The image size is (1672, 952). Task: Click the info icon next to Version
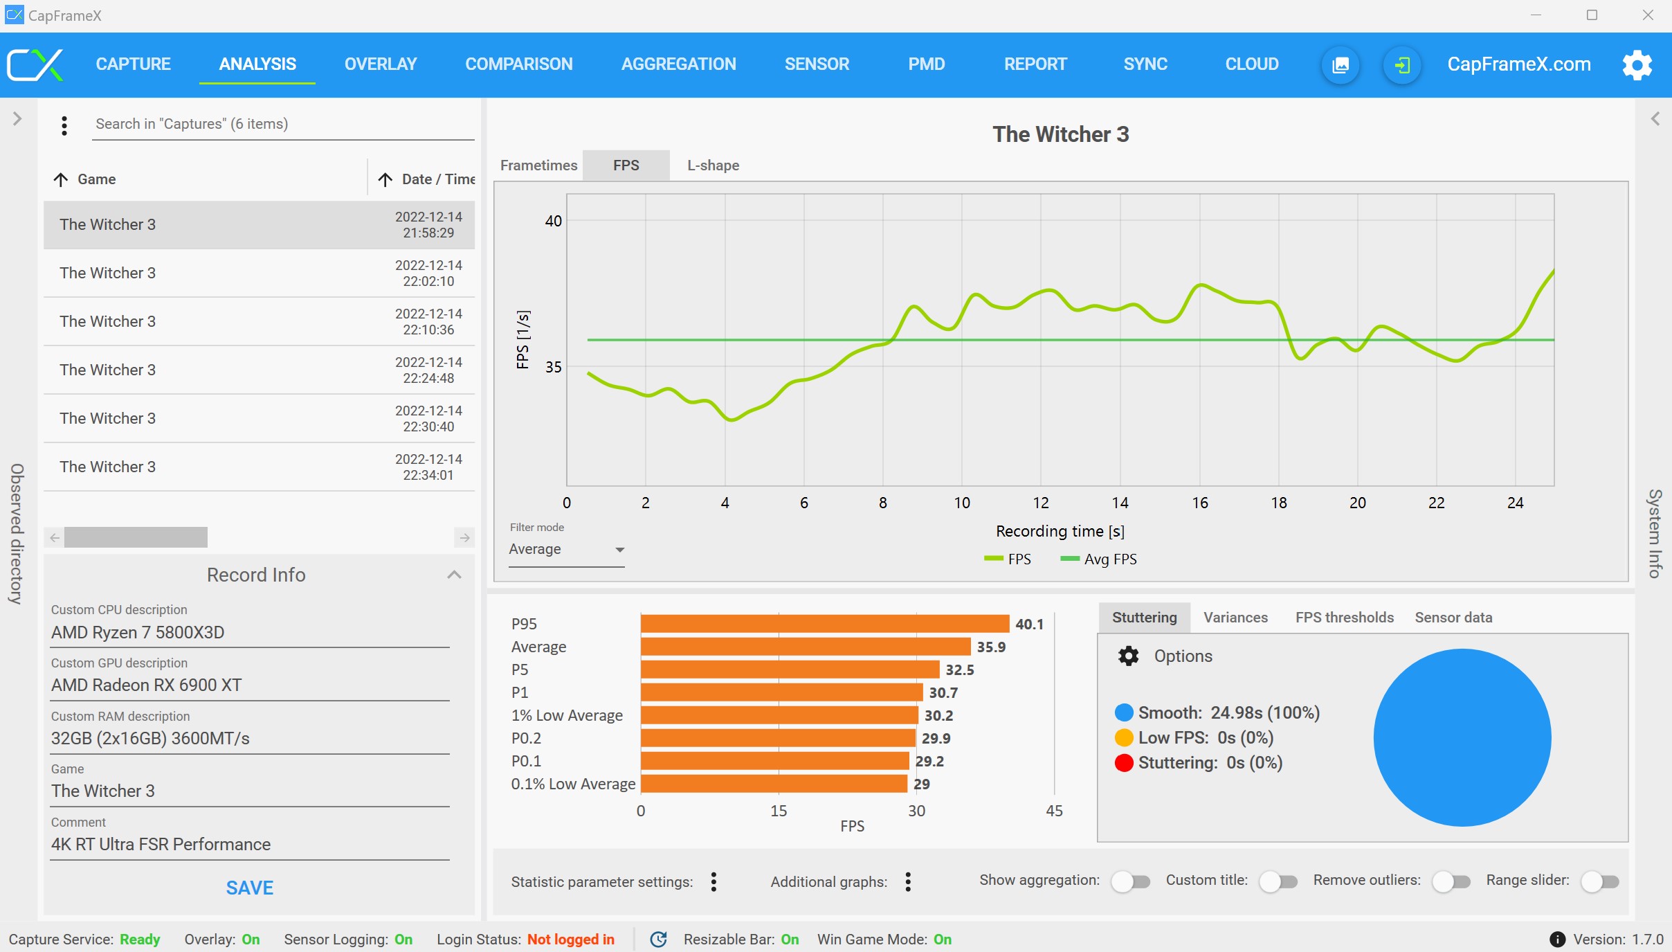point(1557,939)
